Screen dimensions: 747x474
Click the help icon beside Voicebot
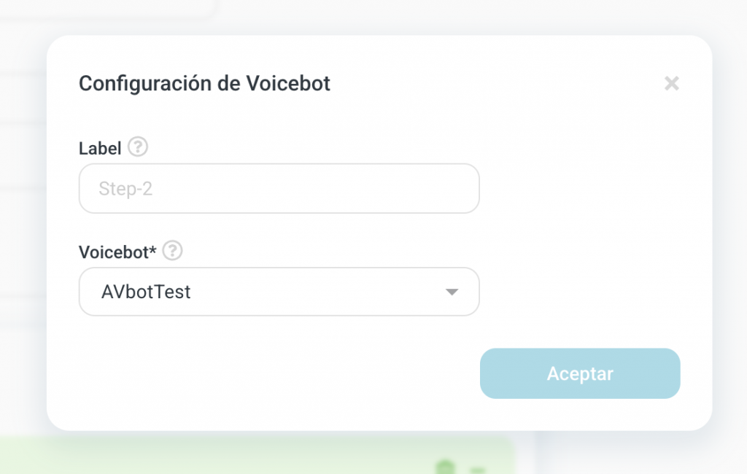[x=173, y=252]
